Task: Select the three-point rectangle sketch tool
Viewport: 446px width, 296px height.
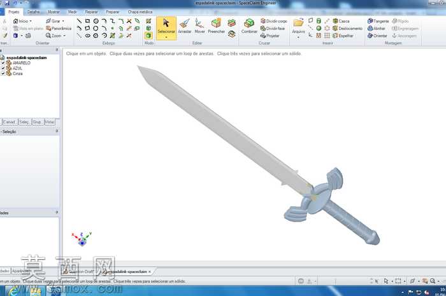Action: click(87, 29)
